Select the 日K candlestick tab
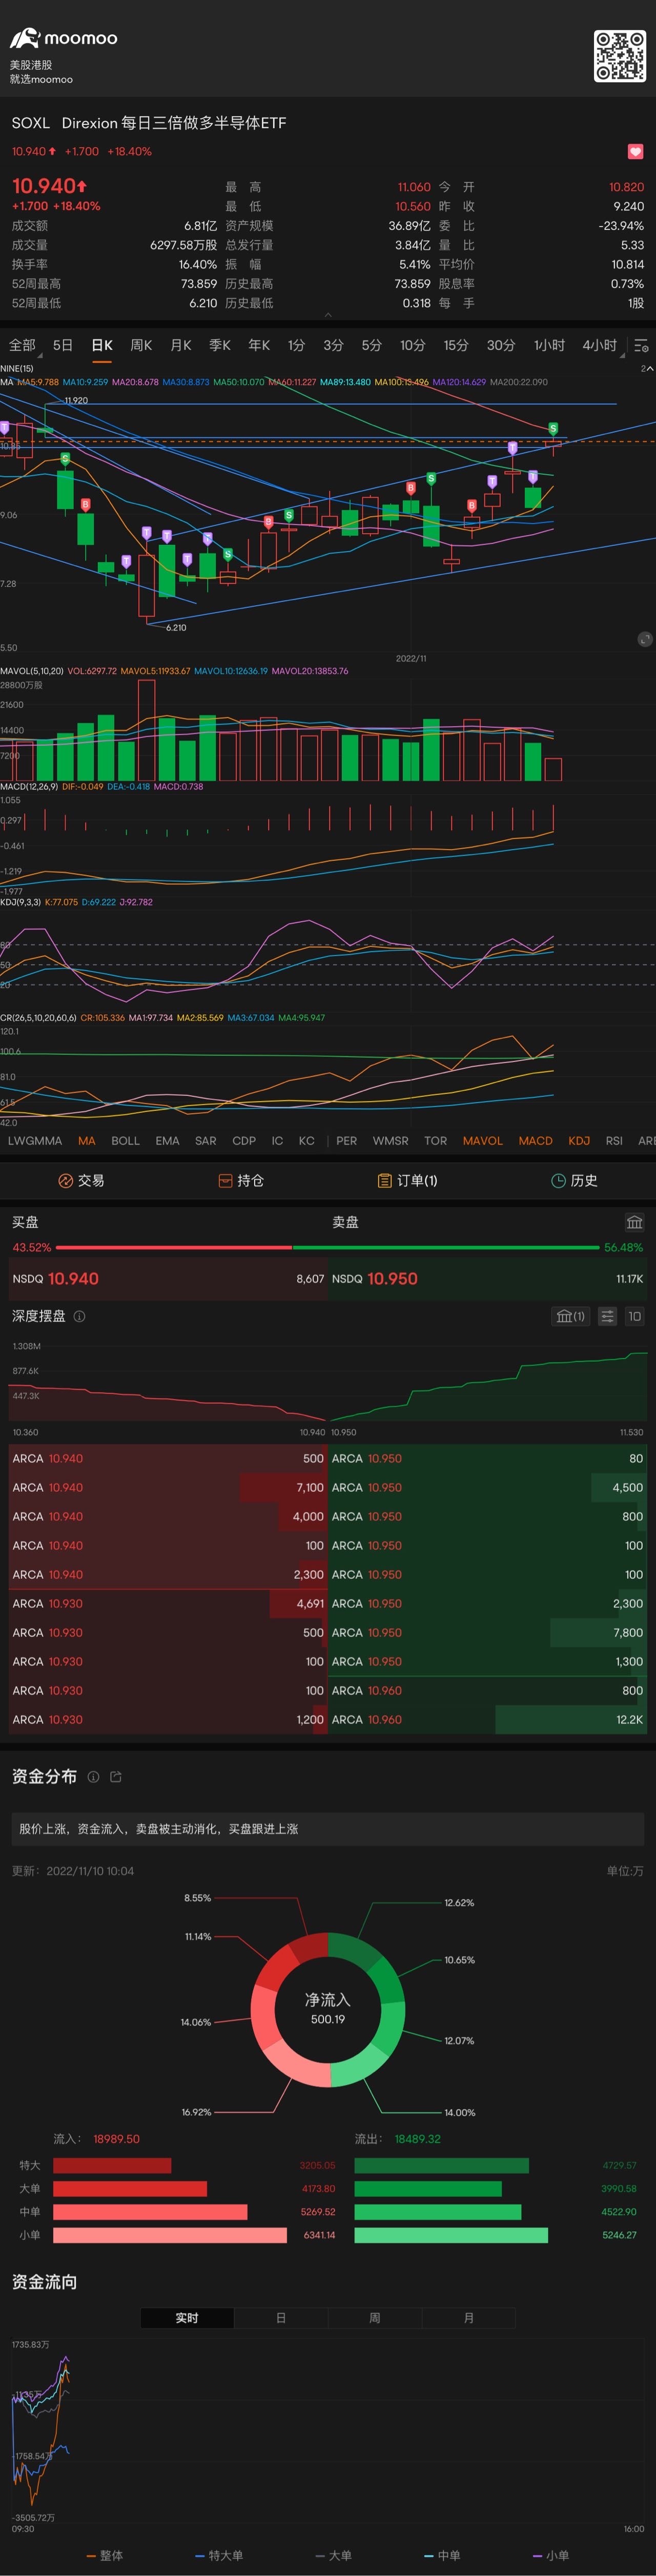Viewport: 656px width, 2576px height. [102, 345]
